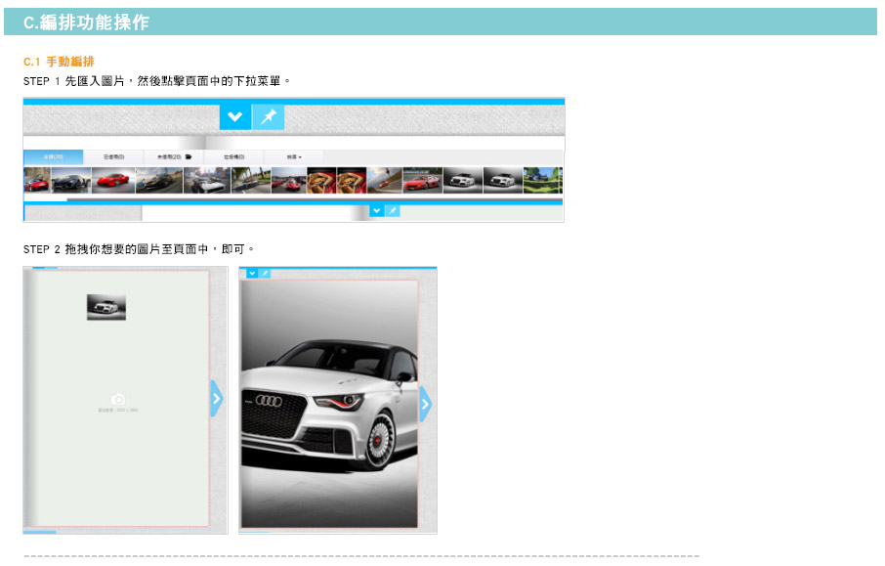Image resolution: width=885 pixels, height=566 pixels.
Task: Click the STEP 2 instruction text
Action: pos(139,249)
